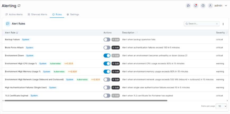The width and height of the screenshot is (230, 114).
Task: Disable the Environment Down rule toggle
Action: coord(107,56)
